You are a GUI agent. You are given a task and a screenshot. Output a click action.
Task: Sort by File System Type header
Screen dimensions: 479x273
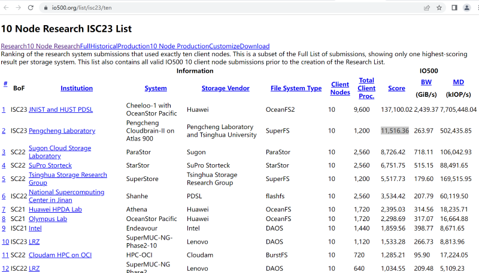click(x=296, y=88)
